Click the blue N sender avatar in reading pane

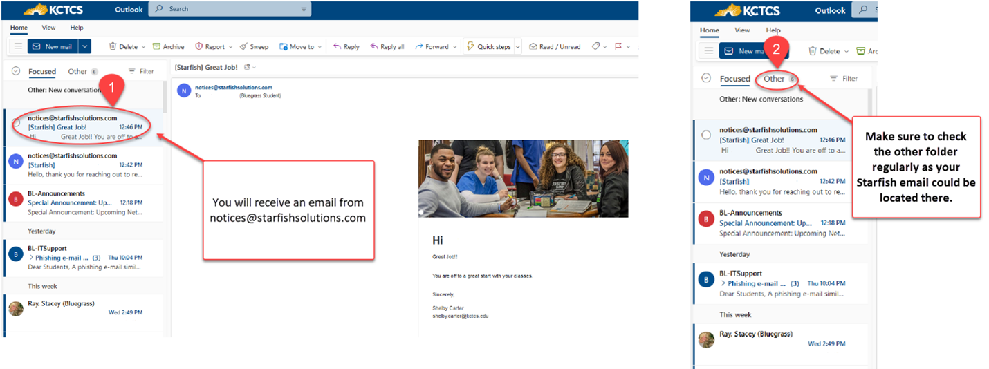point(183,91)
